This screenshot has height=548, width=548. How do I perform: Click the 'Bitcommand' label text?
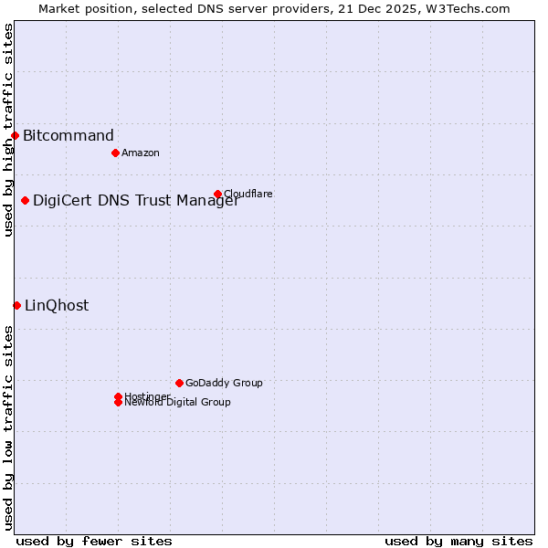pos(68,135)
